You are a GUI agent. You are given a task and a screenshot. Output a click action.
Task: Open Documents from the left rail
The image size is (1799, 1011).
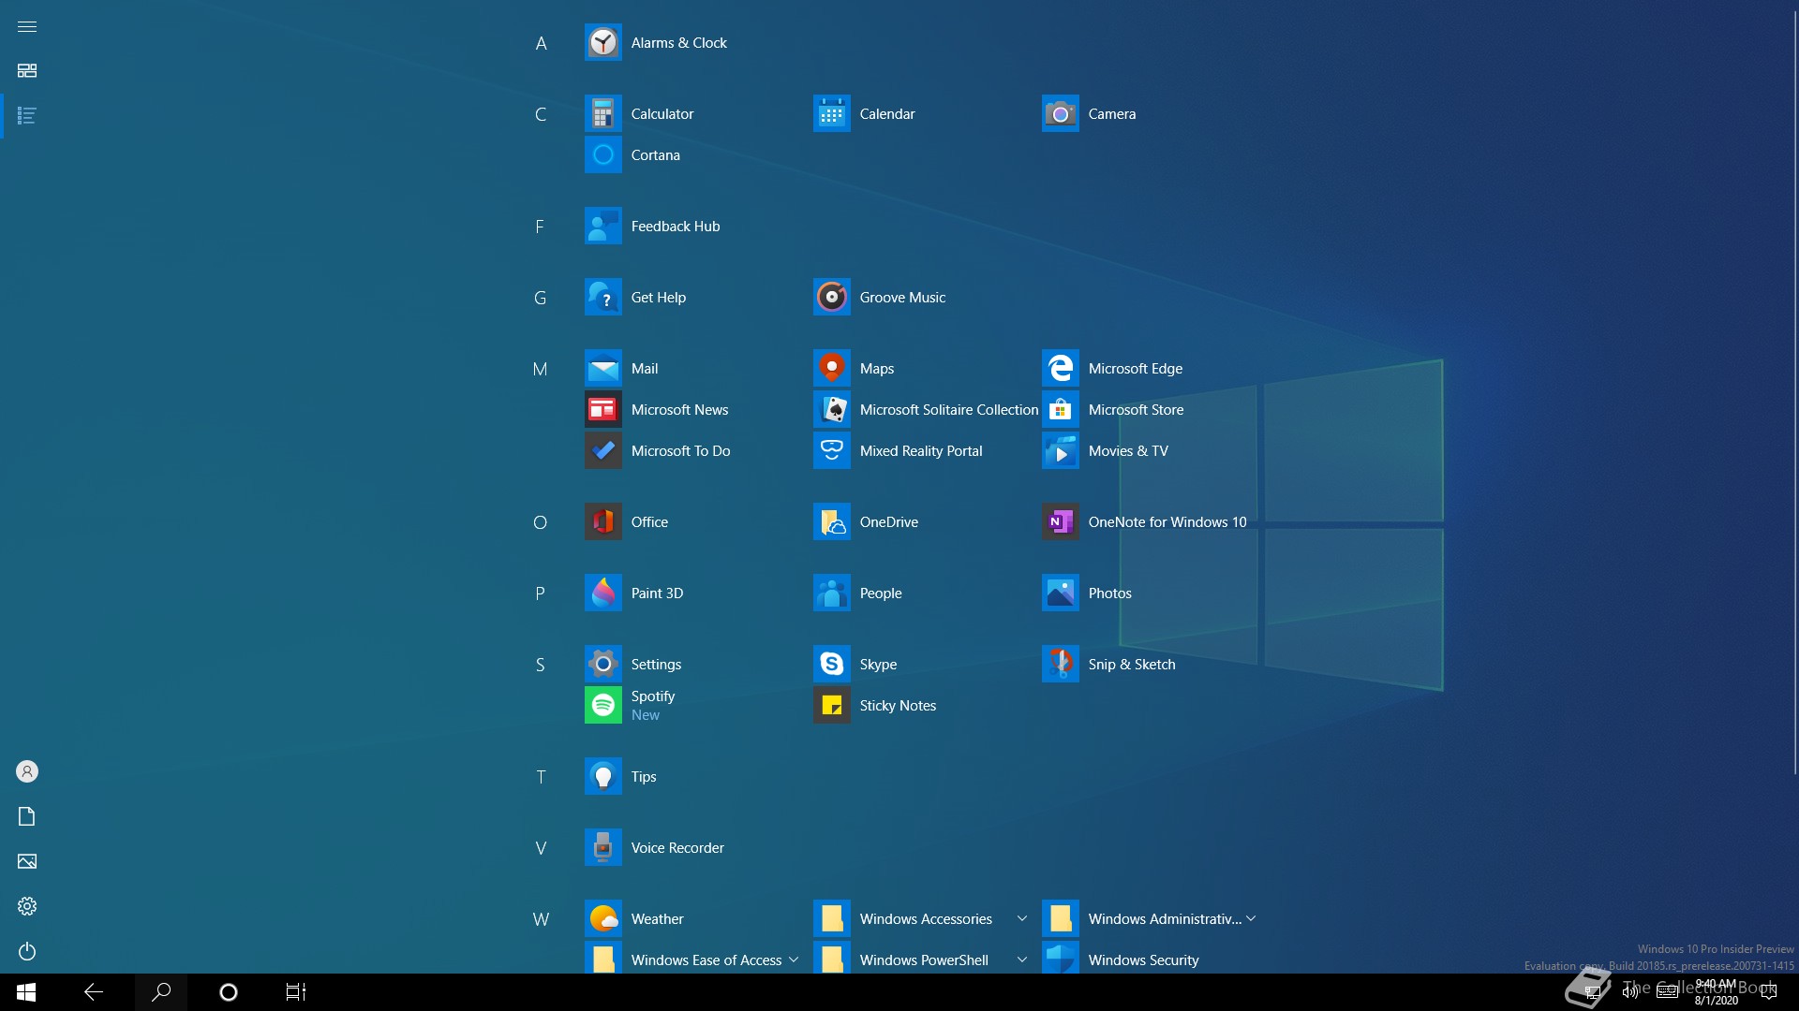click(27, 816)
